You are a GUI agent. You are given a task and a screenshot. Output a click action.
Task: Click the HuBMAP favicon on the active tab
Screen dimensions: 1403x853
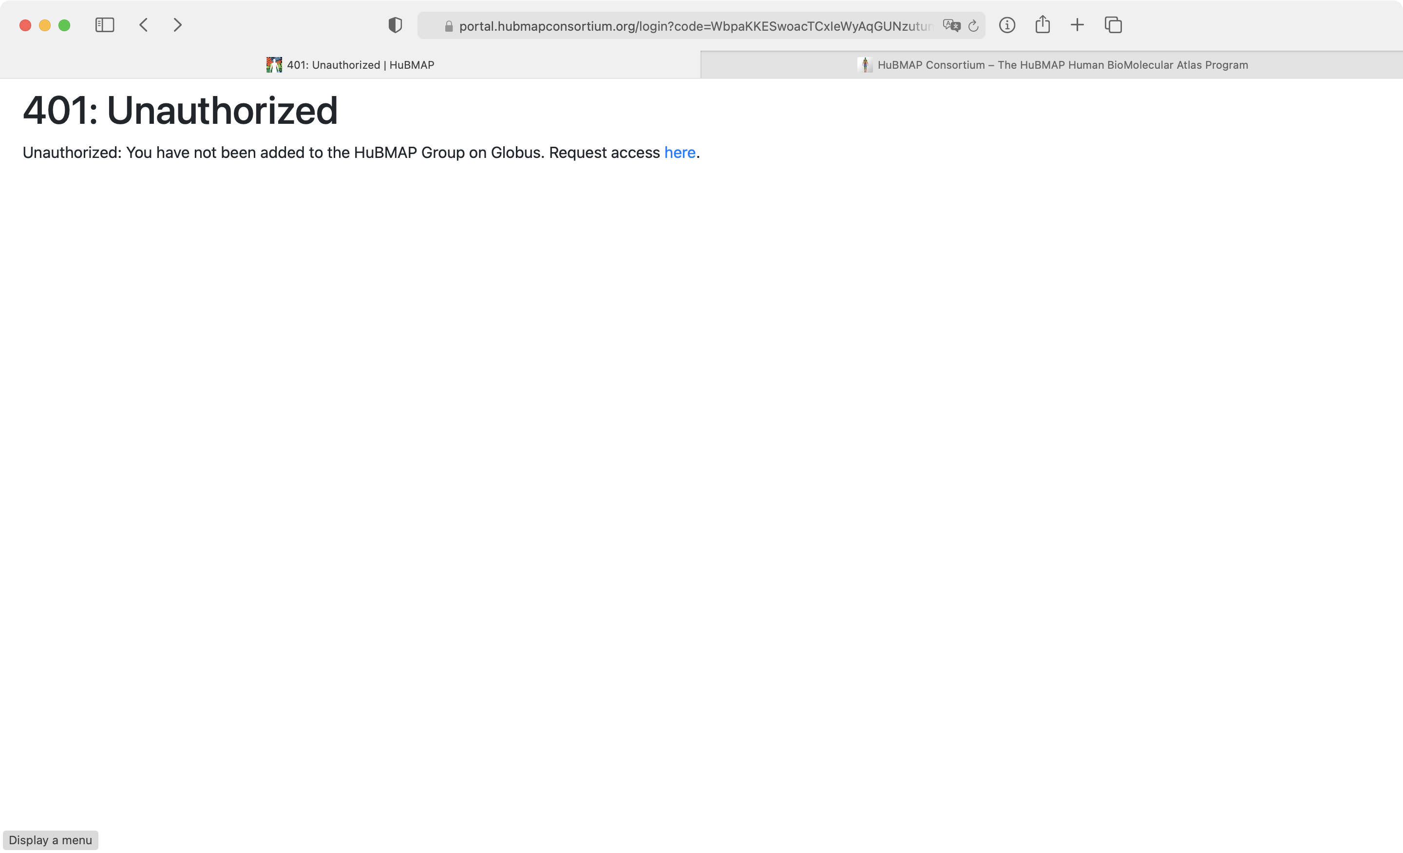[273, 64]
